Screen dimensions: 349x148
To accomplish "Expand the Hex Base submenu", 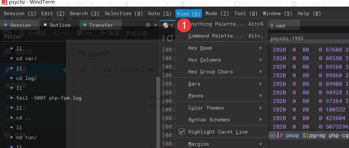I will click(x=222, y=48).
